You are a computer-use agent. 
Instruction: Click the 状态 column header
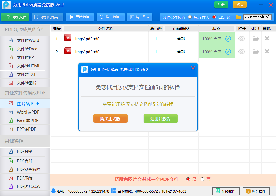pos(216,29)
